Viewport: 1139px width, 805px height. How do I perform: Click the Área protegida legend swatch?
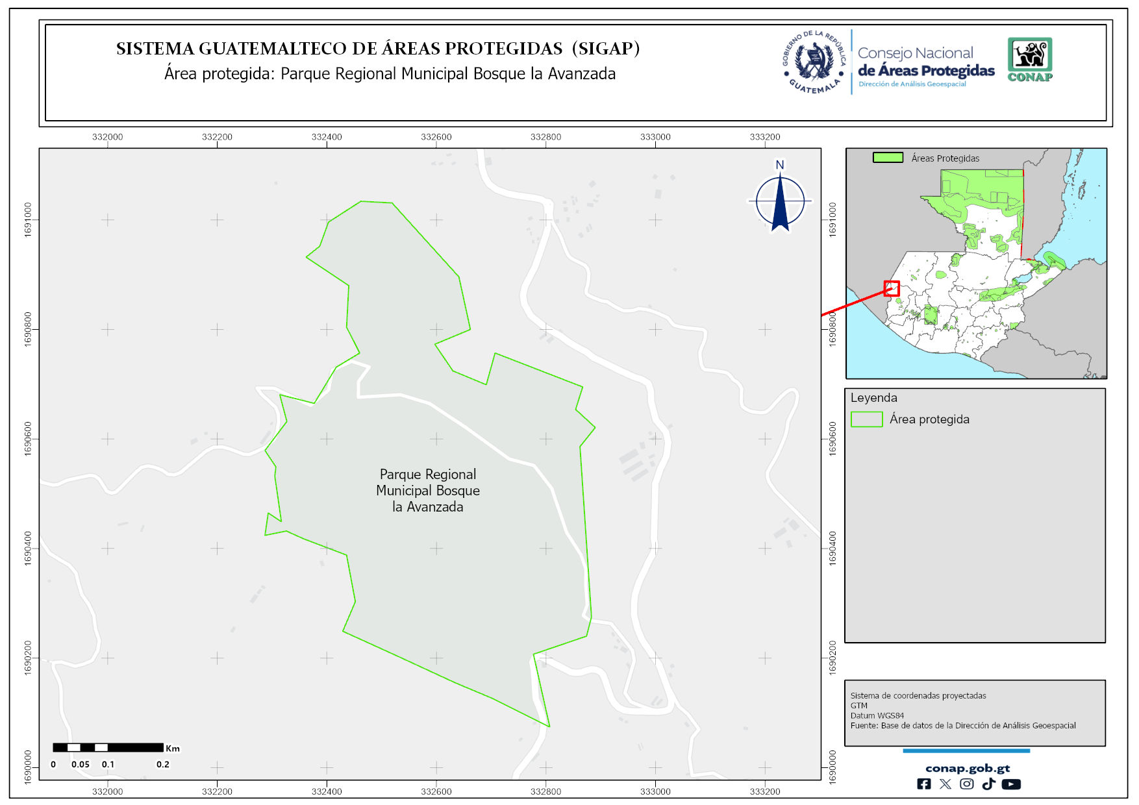pos(866,419)
